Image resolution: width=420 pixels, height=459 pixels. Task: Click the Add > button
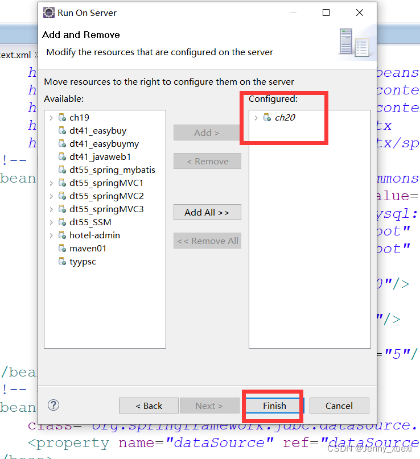coord(207,133)
